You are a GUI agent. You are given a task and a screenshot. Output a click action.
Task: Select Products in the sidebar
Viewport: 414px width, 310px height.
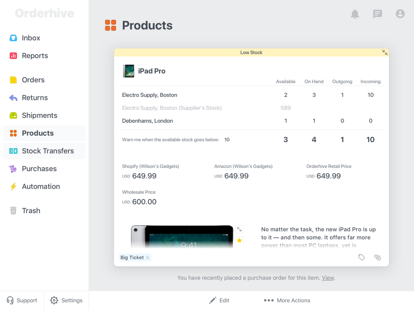(37, 133)
